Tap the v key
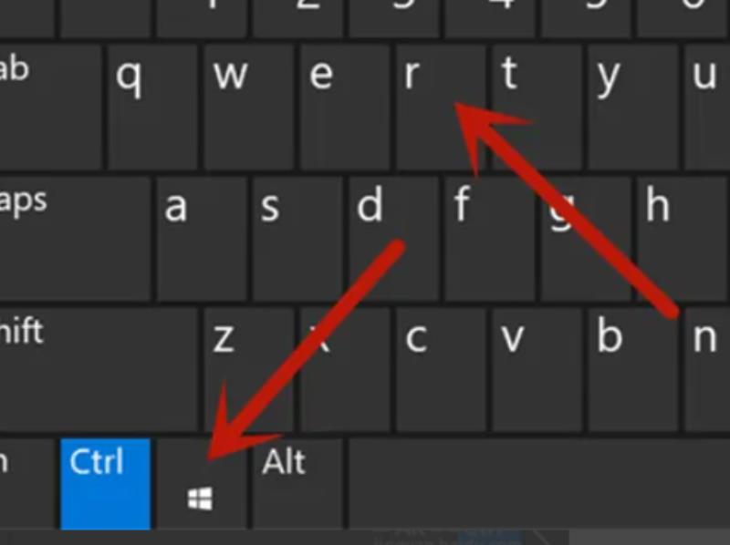The width and height of the screenshot is (730, 545). (537, 370)
